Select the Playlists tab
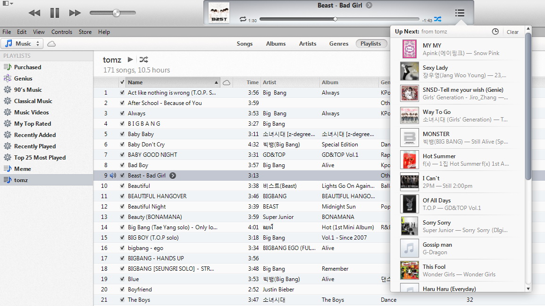545x306 pixels. [371, 44]
